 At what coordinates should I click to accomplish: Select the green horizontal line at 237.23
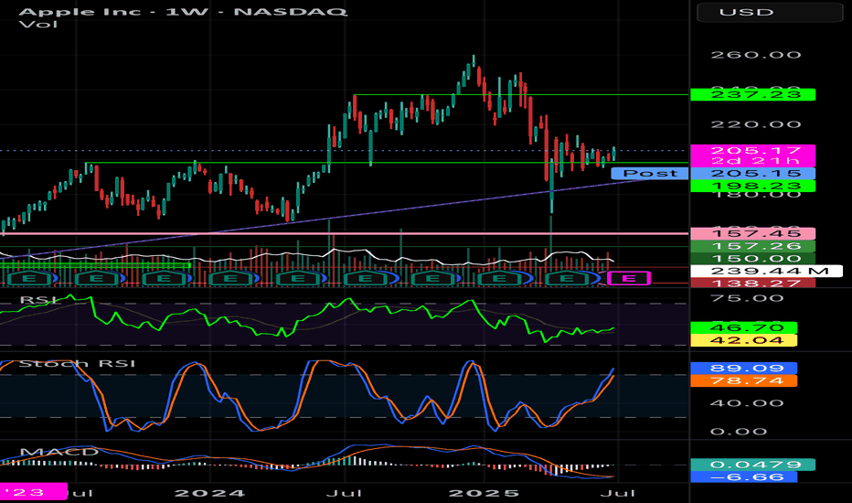coord(520,95)
